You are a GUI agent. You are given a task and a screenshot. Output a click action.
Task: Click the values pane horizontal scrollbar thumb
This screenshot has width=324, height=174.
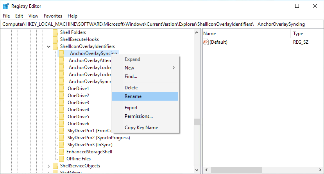[236, 170]
